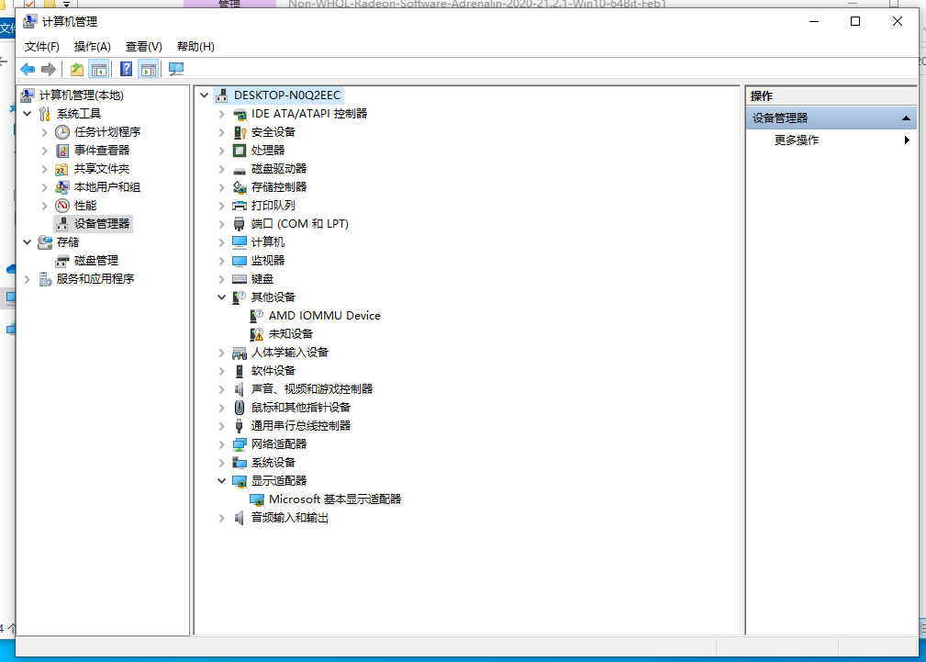926x662 pixels.
Task: Collapse the 存储 tree node
Action: (x=28, y=241)
